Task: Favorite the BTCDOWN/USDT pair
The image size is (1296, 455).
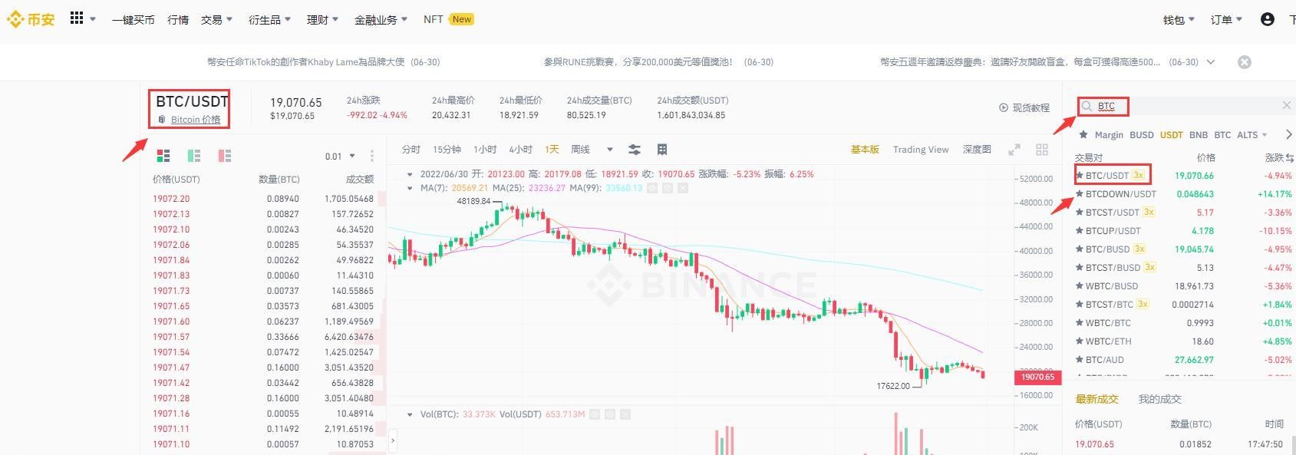Action: click(1080, 194)
